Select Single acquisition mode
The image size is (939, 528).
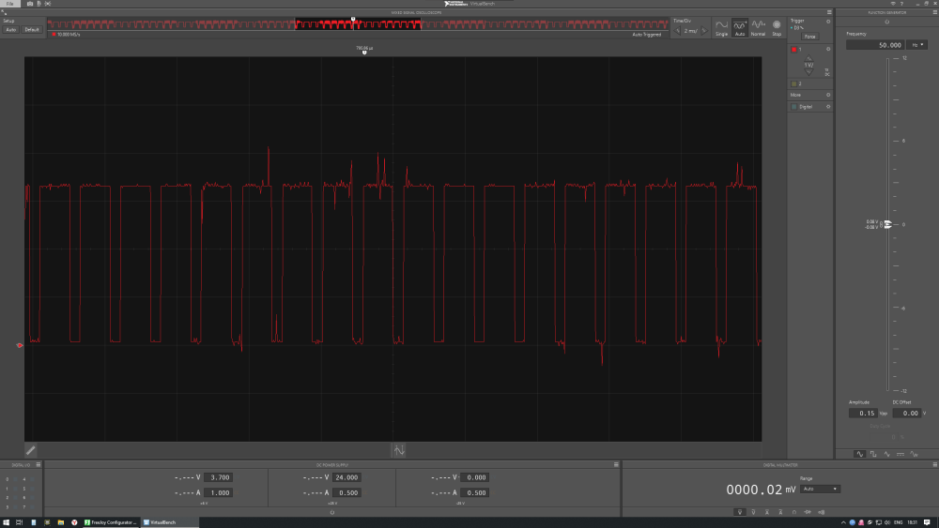click(x=721, y=27)
